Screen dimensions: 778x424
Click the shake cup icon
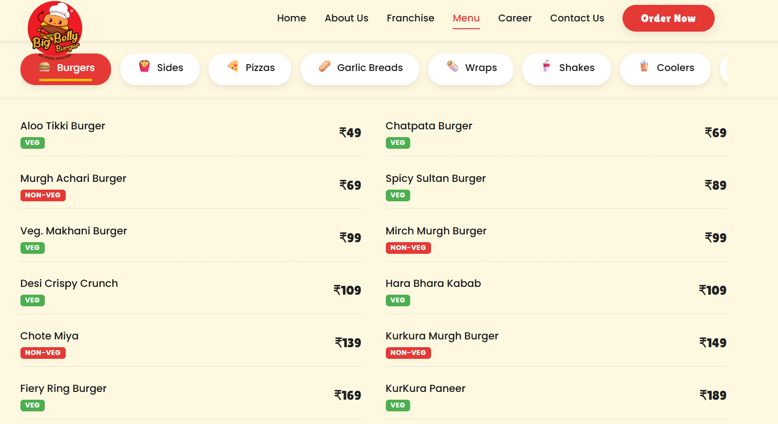(547, 66)
